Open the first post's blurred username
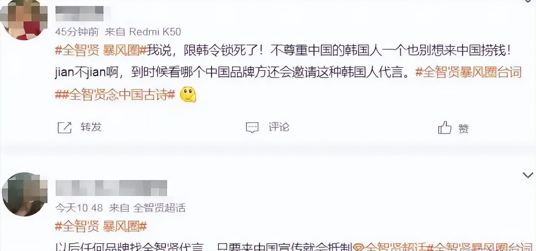The width and height of the screenshot is (536, 251). (x=79, y=14)
